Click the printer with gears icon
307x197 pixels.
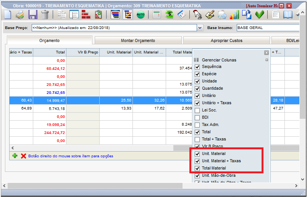[222, 15]
